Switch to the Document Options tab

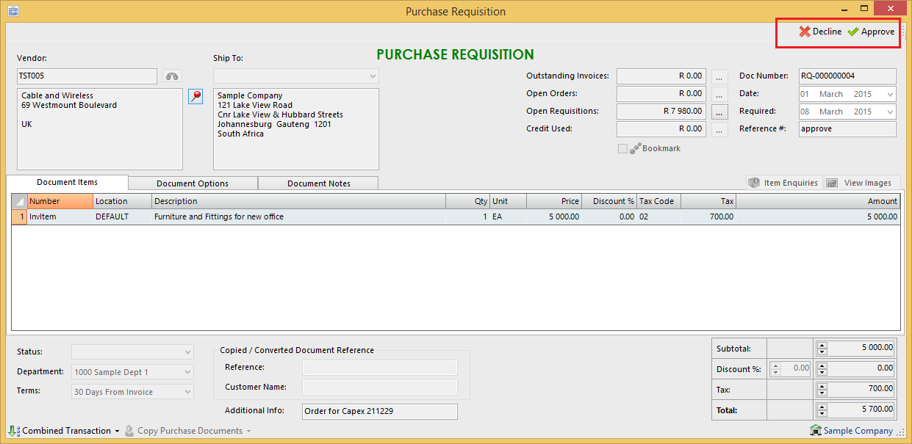click(193, 183)
